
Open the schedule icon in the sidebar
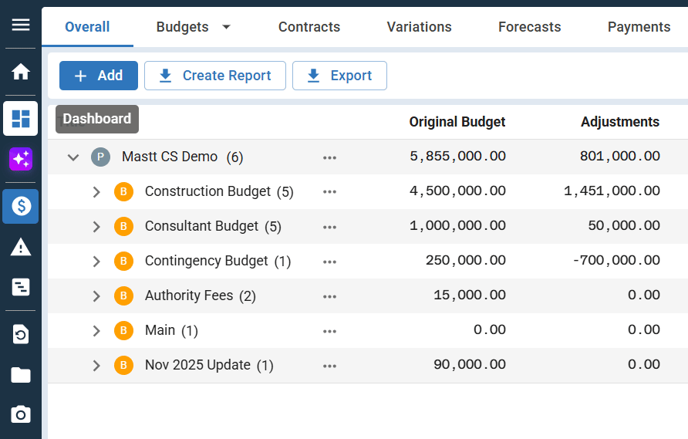21,288
